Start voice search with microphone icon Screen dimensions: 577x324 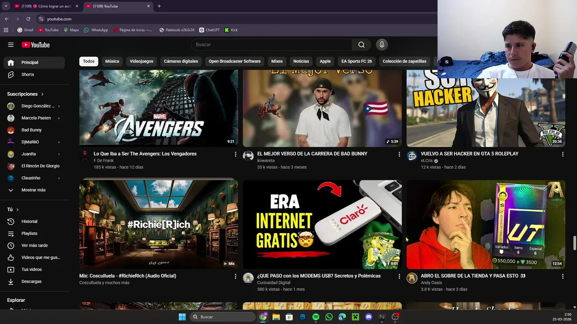coord(382,45)
